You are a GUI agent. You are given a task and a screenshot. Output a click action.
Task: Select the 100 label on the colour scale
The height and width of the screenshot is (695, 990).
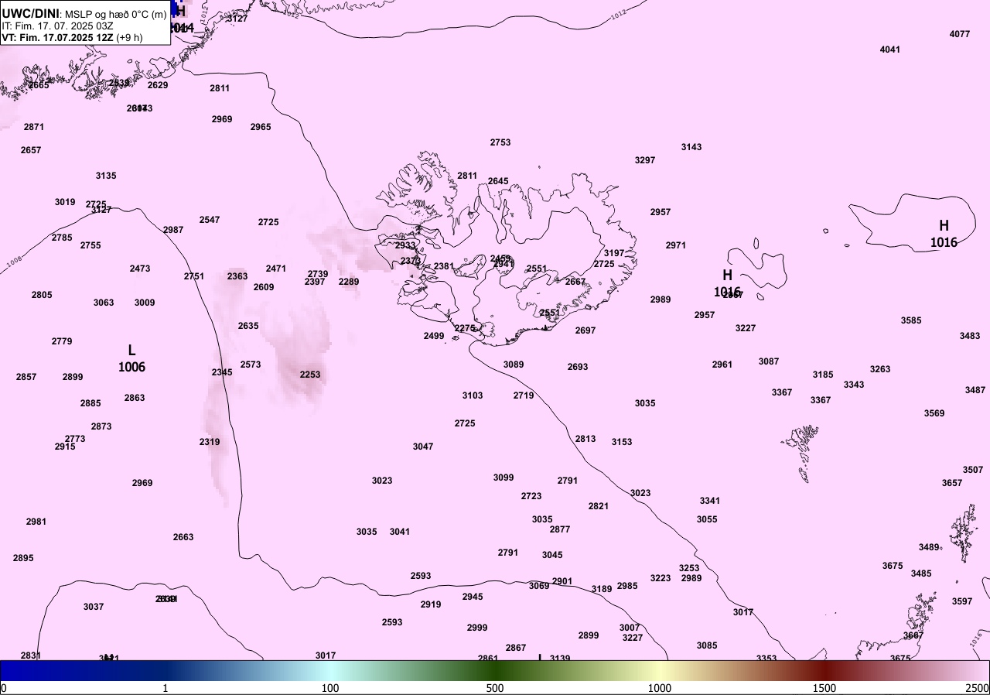(330, 688)
